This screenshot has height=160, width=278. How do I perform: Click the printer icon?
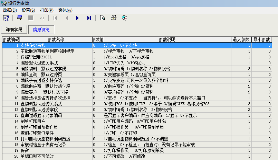113,18
